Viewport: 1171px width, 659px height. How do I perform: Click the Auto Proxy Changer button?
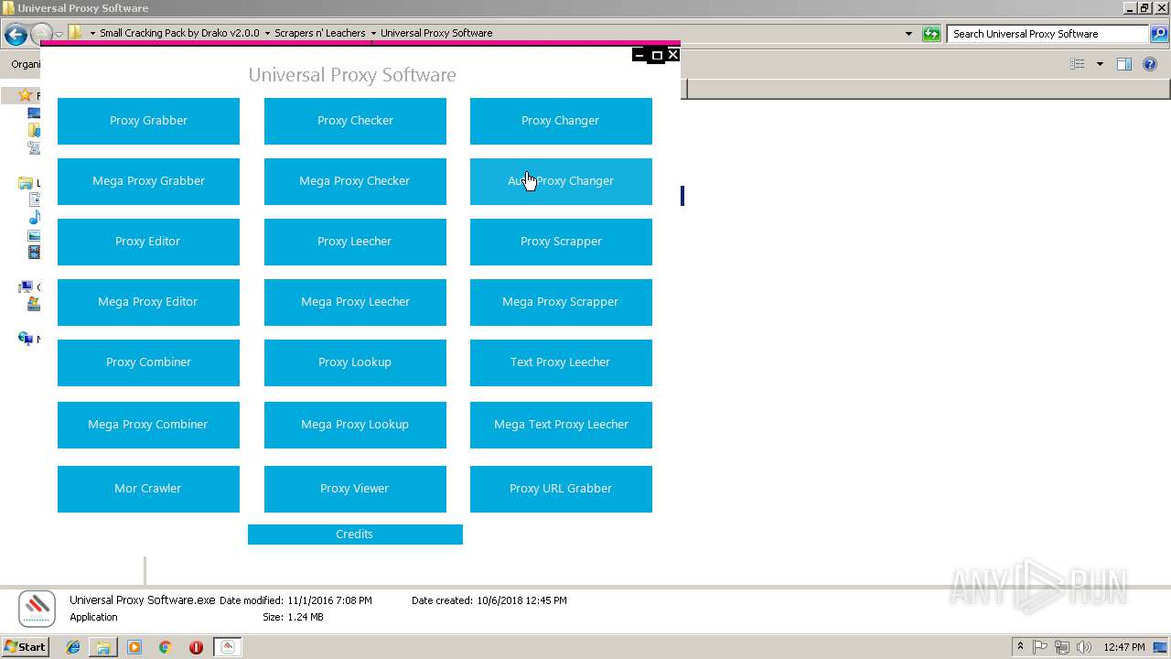[x=561, y=181]
